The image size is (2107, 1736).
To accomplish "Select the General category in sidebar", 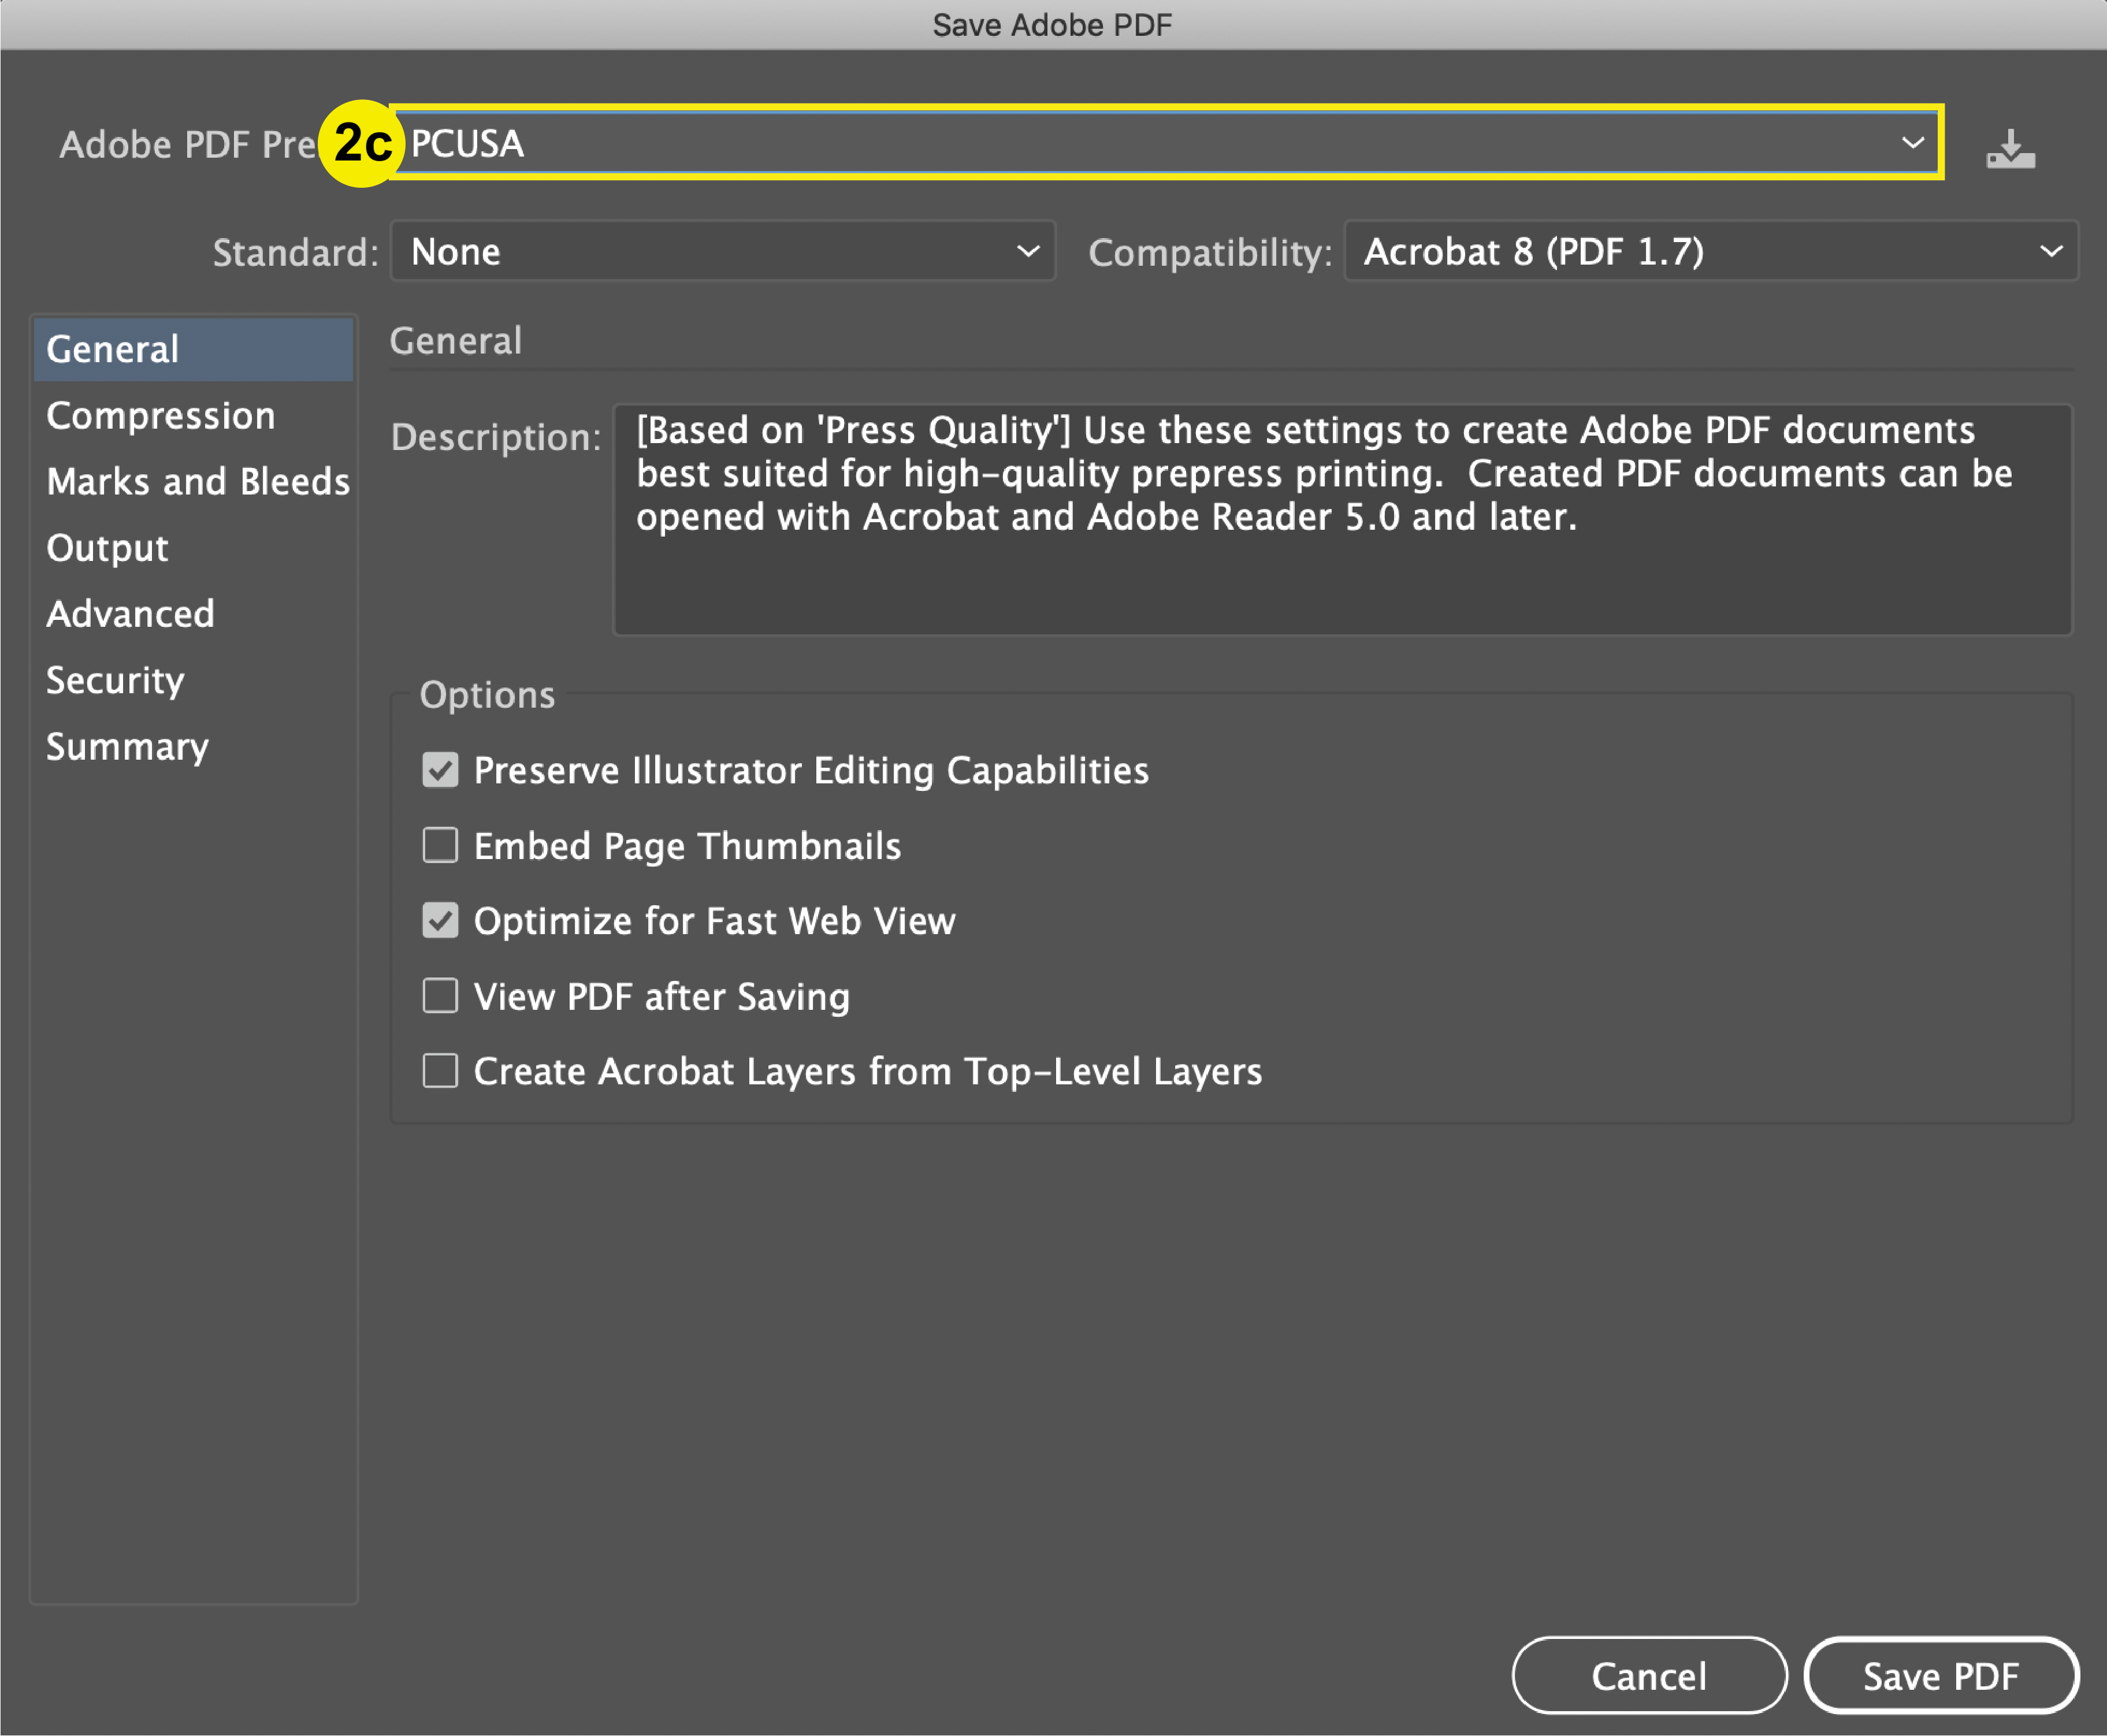I will click(x=193, y=349).
